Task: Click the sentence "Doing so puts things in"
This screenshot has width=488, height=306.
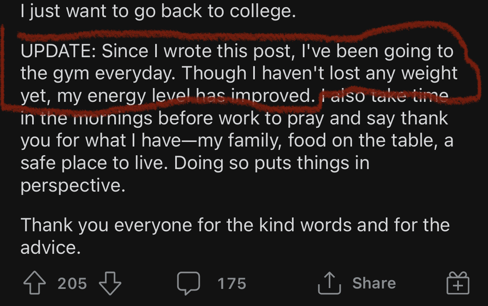Action: pos(272,163)
